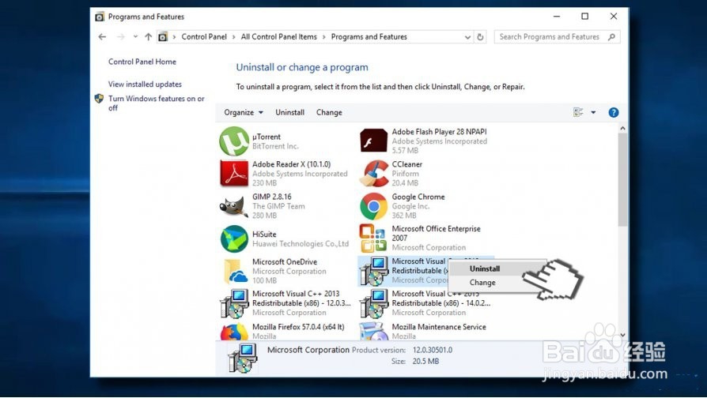Select the HiSuite program icon
This screenshot has height=398, width=707.
pyautogui.click(x=234, y=238)
